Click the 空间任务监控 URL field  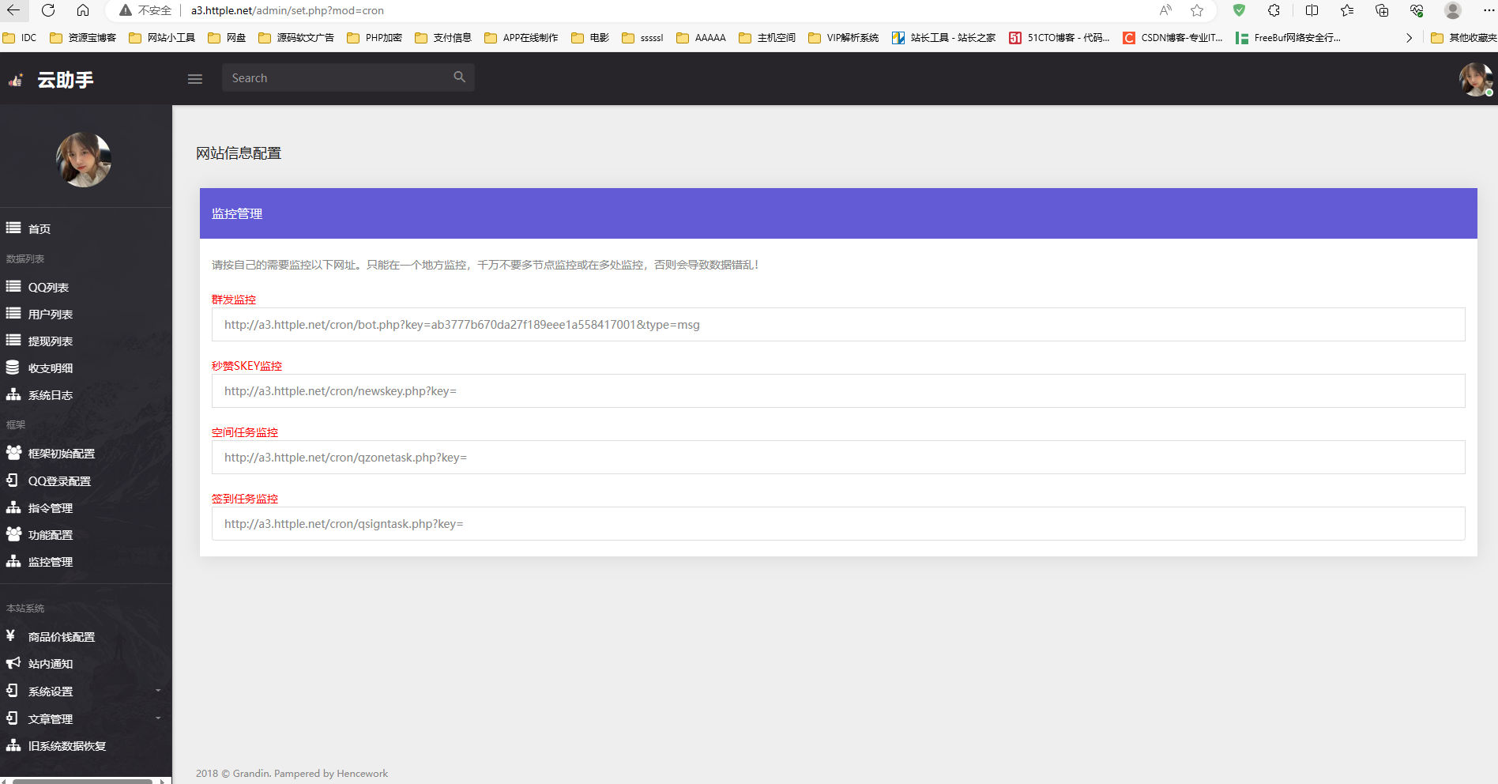point(838,458)
